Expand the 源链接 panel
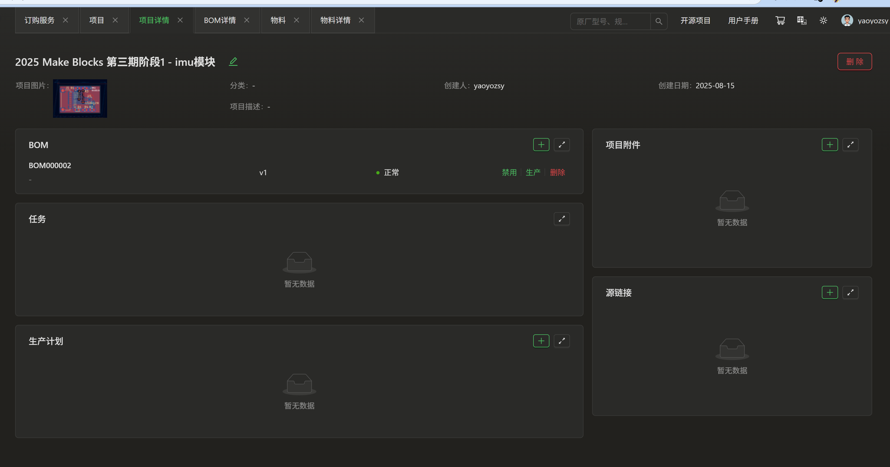 (850, 292)
